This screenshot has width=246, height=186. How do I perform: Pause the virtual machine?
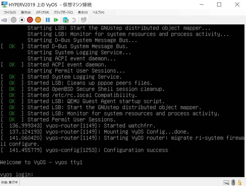(x=48, y=20)
